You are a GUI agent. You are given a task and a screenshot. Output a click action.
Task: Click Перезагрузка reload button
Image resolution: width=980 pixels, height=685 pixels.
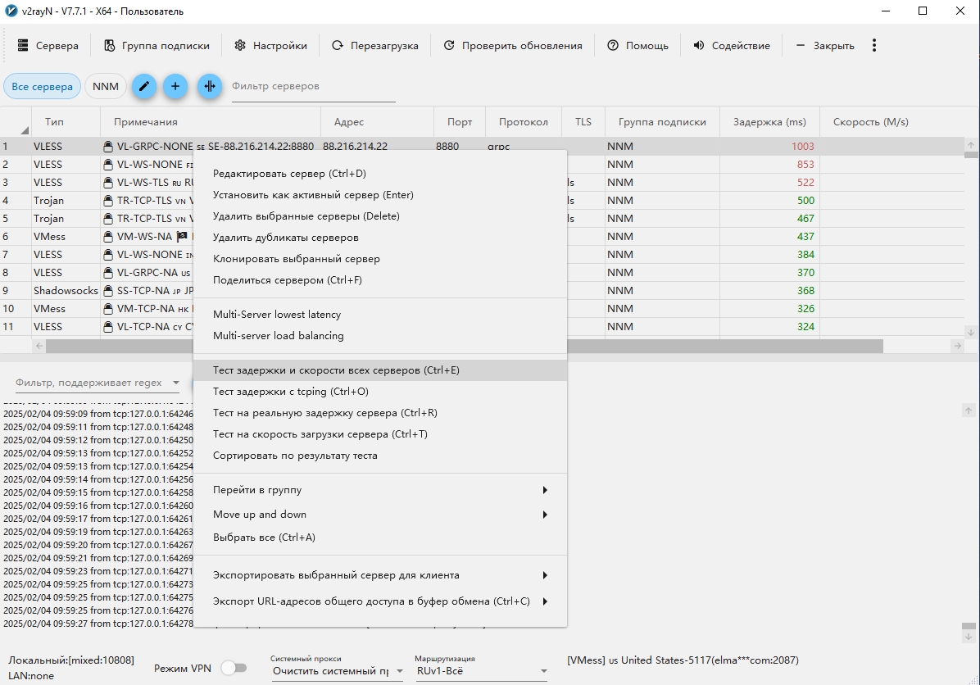(x=375, y=46)
